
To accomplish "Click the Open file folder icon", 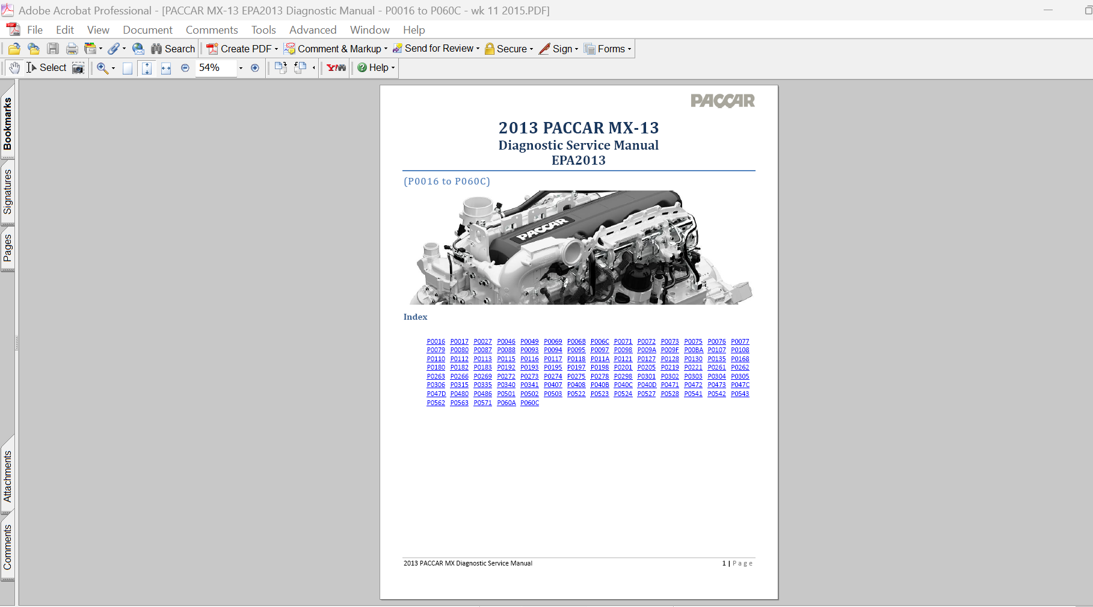I will coord(14,49).
